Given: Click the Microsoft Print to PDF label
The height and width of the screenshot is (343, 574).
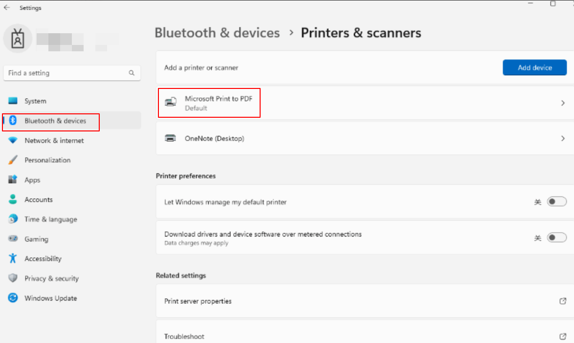Looking at the screenshot, I should pos(219,99).
